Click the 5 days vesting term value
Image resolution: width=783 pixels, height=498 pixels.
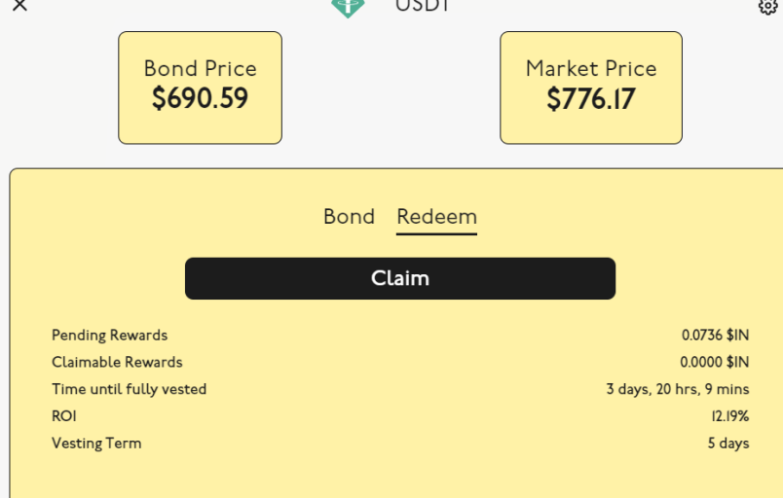(x=728, y=444)
